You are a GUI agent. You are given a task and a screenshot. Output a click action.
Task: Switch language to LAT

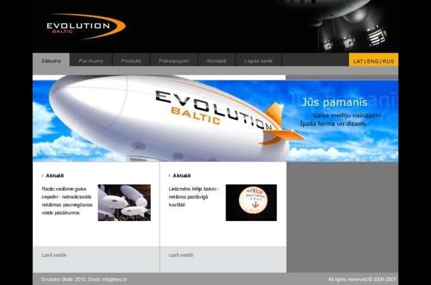358,61
